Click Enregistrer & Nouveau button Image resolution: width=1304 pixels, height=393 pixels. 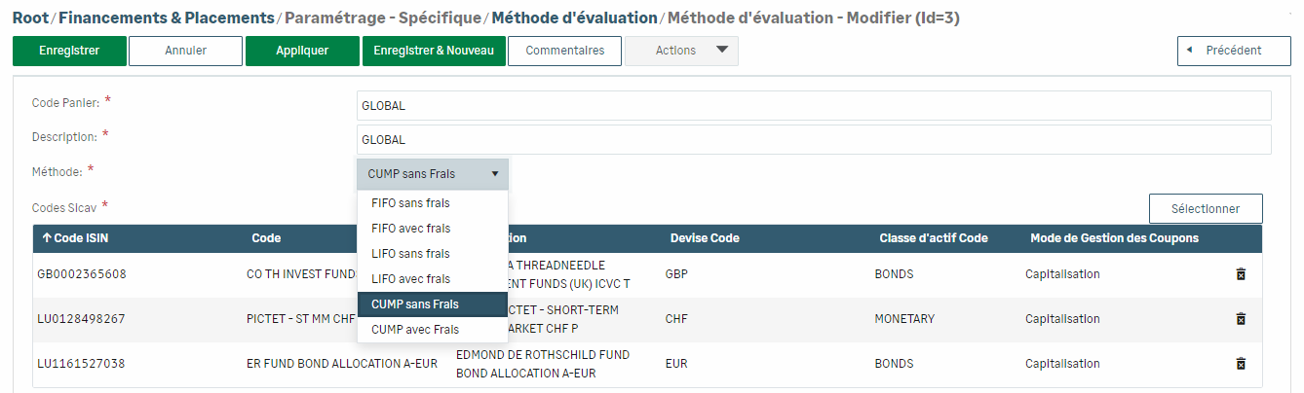[434, 51]
